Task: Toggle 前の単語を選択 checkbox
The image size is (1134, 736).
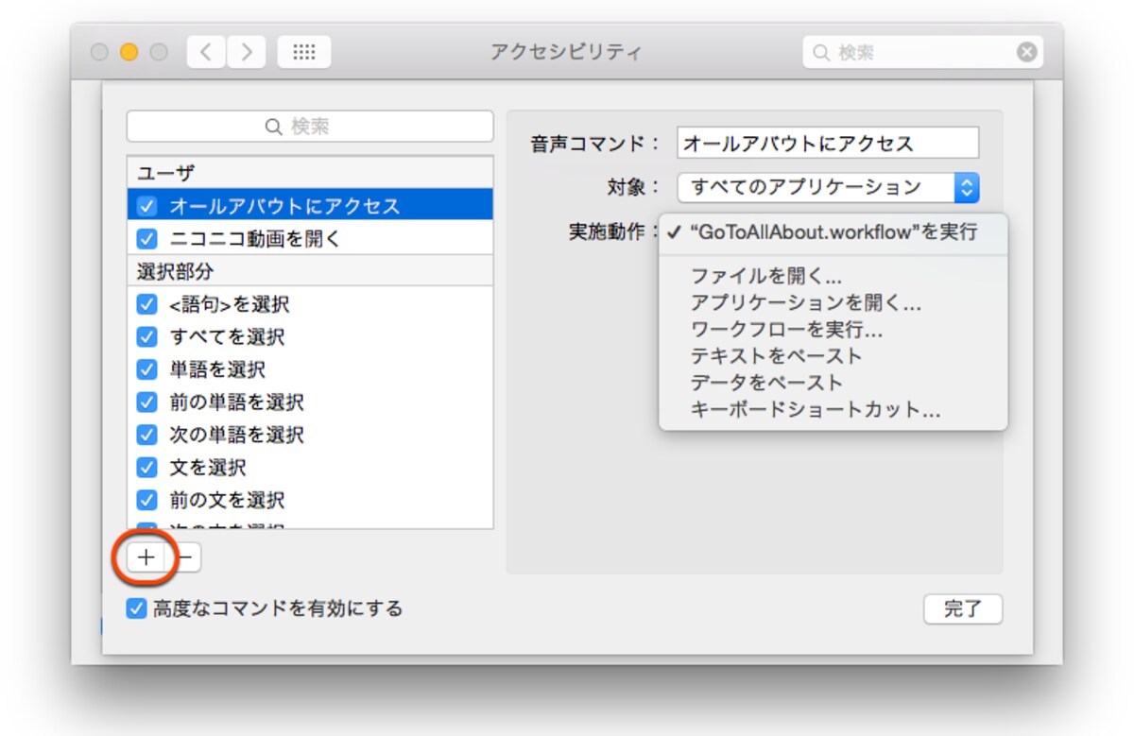Action: [146, 402]
